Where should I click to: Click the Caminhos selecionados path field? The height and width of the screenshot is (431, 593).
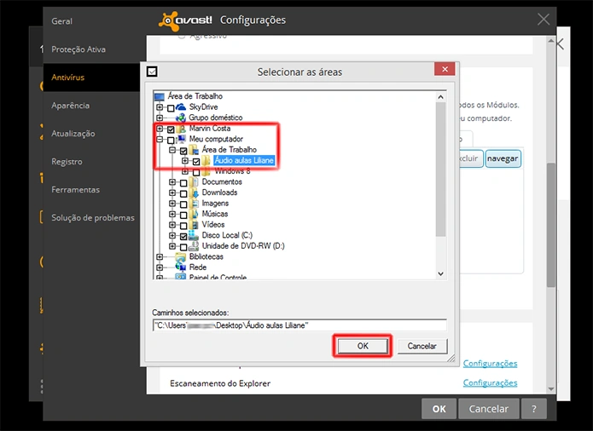[299, 325]
